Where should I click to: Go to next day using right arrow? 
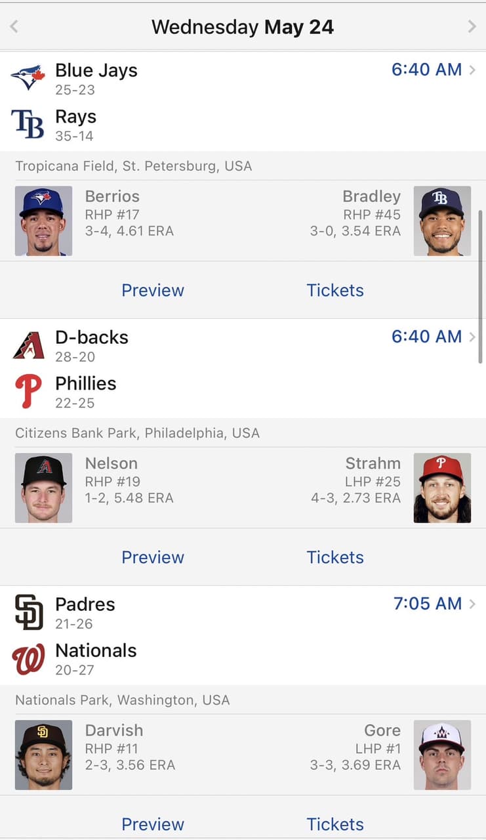click(x=472, y=27)
